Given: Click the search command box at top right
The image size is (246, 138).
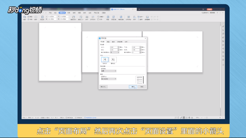Looking at the screenshot, I should tap(208, 13).
